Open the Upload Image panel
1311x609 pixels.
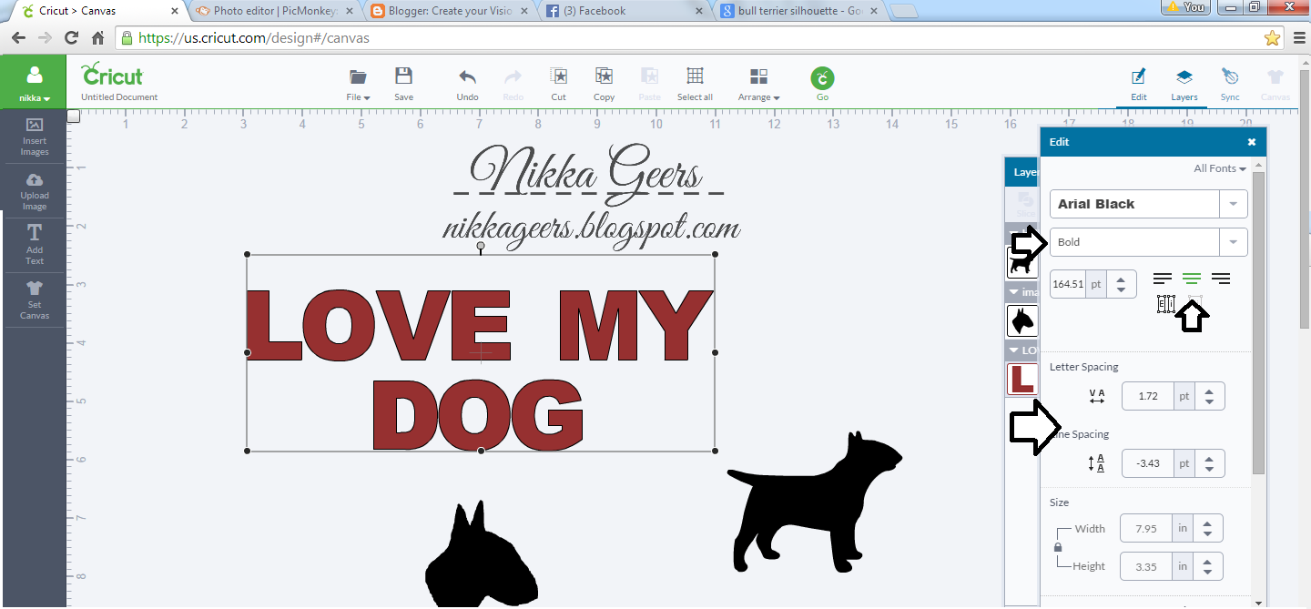(x=34, y=190)
